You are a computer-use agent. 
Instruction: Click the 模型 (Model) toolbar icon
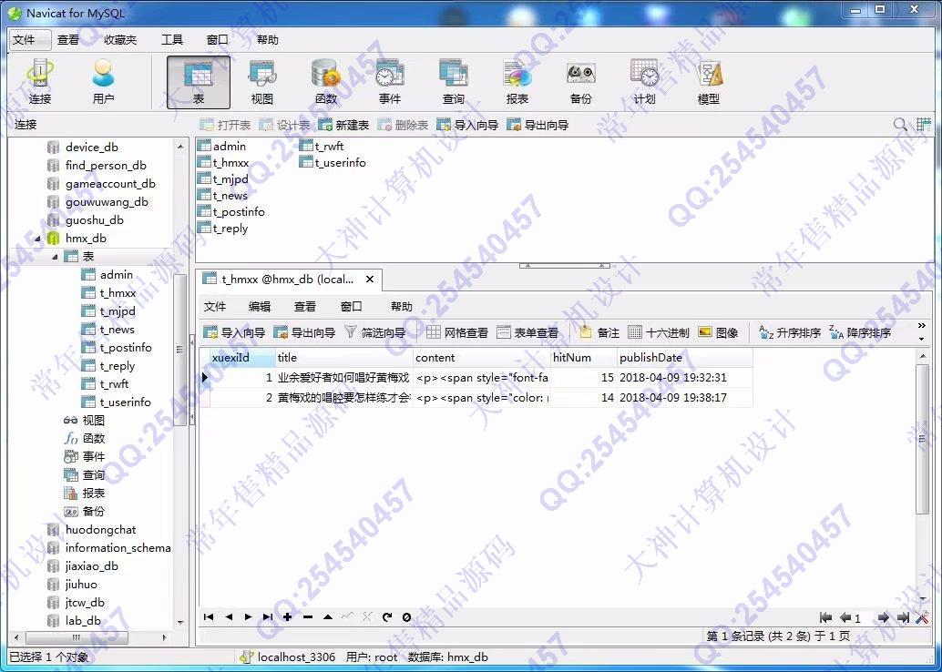708,82
